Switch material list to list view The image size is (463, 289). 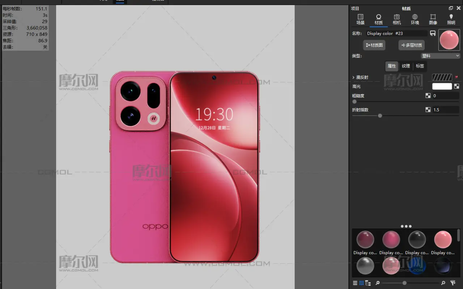click(355, 283)
